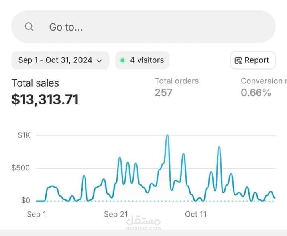Viewport: 287px width, 236px height.
Task: Click the Oct 11 x-axis date label
Action: (196, 215)
